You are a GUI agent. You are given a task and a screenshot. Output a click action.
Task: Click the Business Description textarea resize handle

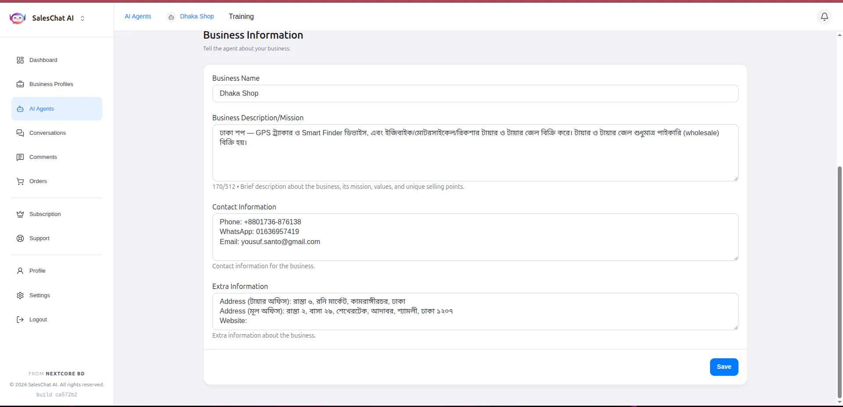(x=735, y=178)
